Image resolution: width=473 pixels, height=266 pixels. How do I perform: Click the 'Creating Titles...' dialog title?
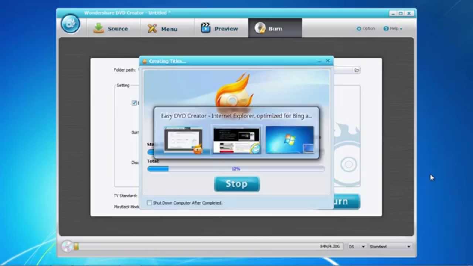167,61
